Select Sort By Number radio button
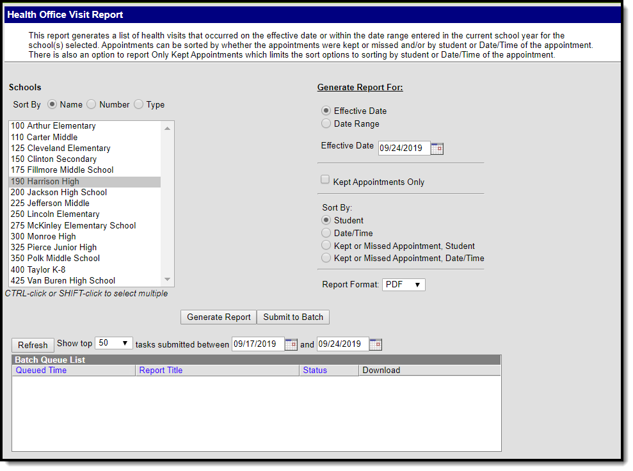633x471 pixels. tap(92, 104)
